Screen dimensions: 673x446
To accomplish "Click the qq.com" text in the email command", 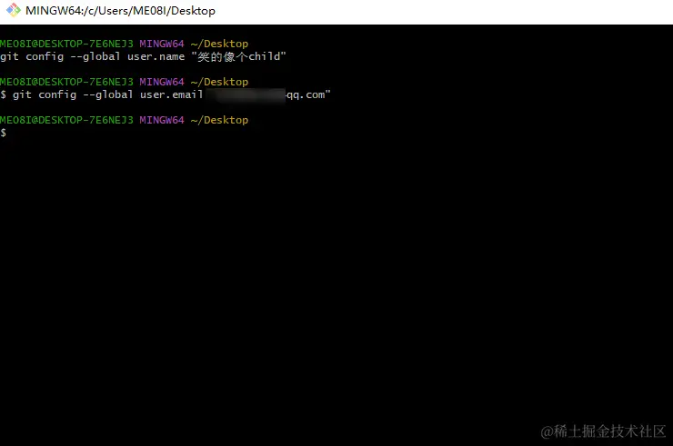I will pos(308,94).
